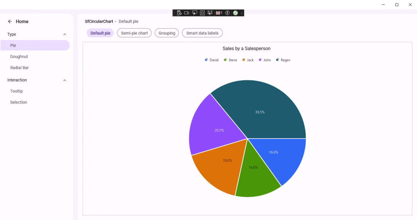417x220 pixels.
Task: Open the Smart data labels tab
Action: [202, 33]
